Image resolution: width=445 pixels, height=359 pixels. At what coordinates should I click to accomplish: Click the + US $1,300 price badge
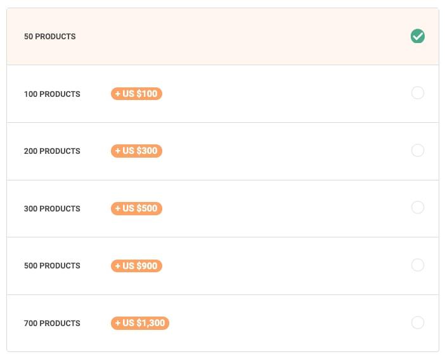click(x=140, y=323)
